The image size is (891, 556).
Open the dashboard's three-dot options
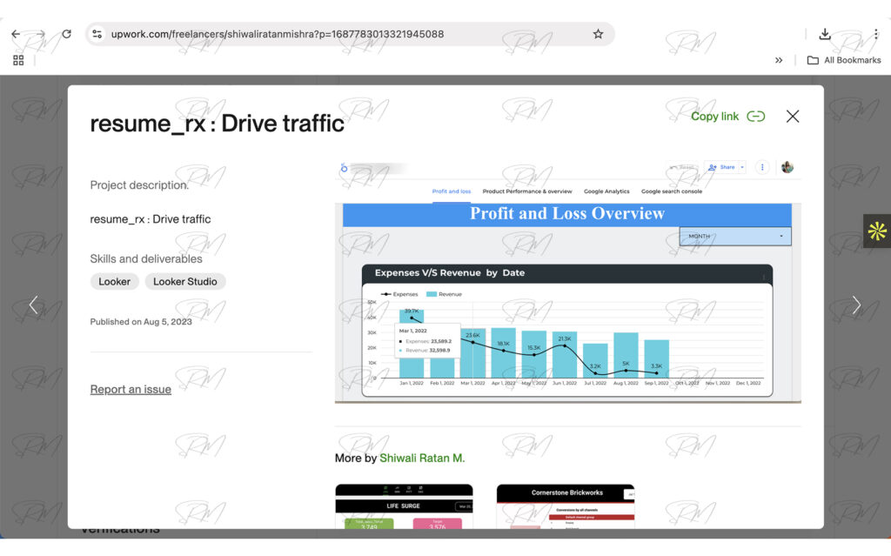[x=762, y=167]
